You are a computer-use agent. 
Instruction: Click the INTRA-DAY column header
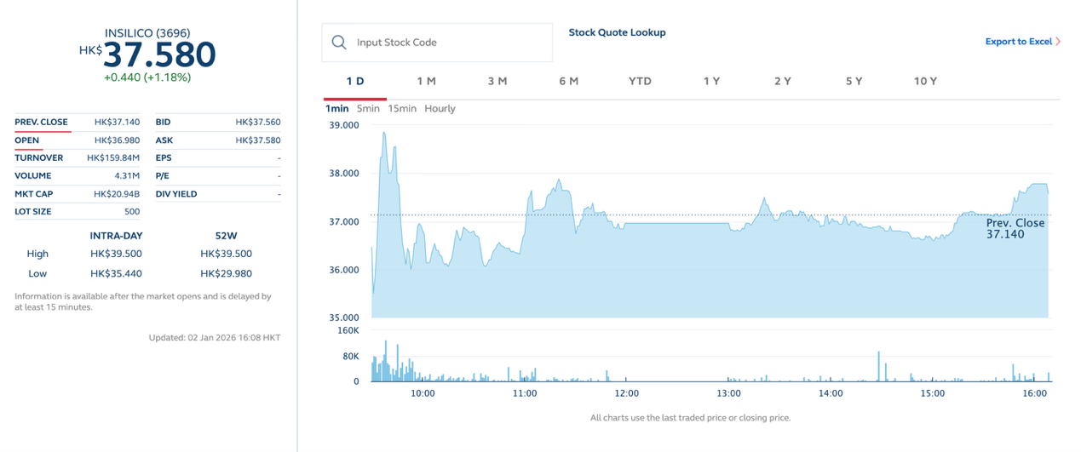click(x=116, y=234)
